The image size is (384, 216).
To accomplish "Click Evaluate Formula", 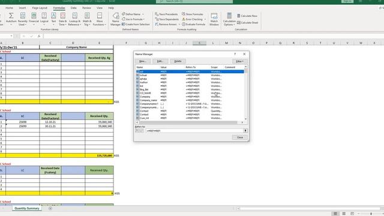I will point(193,24).
